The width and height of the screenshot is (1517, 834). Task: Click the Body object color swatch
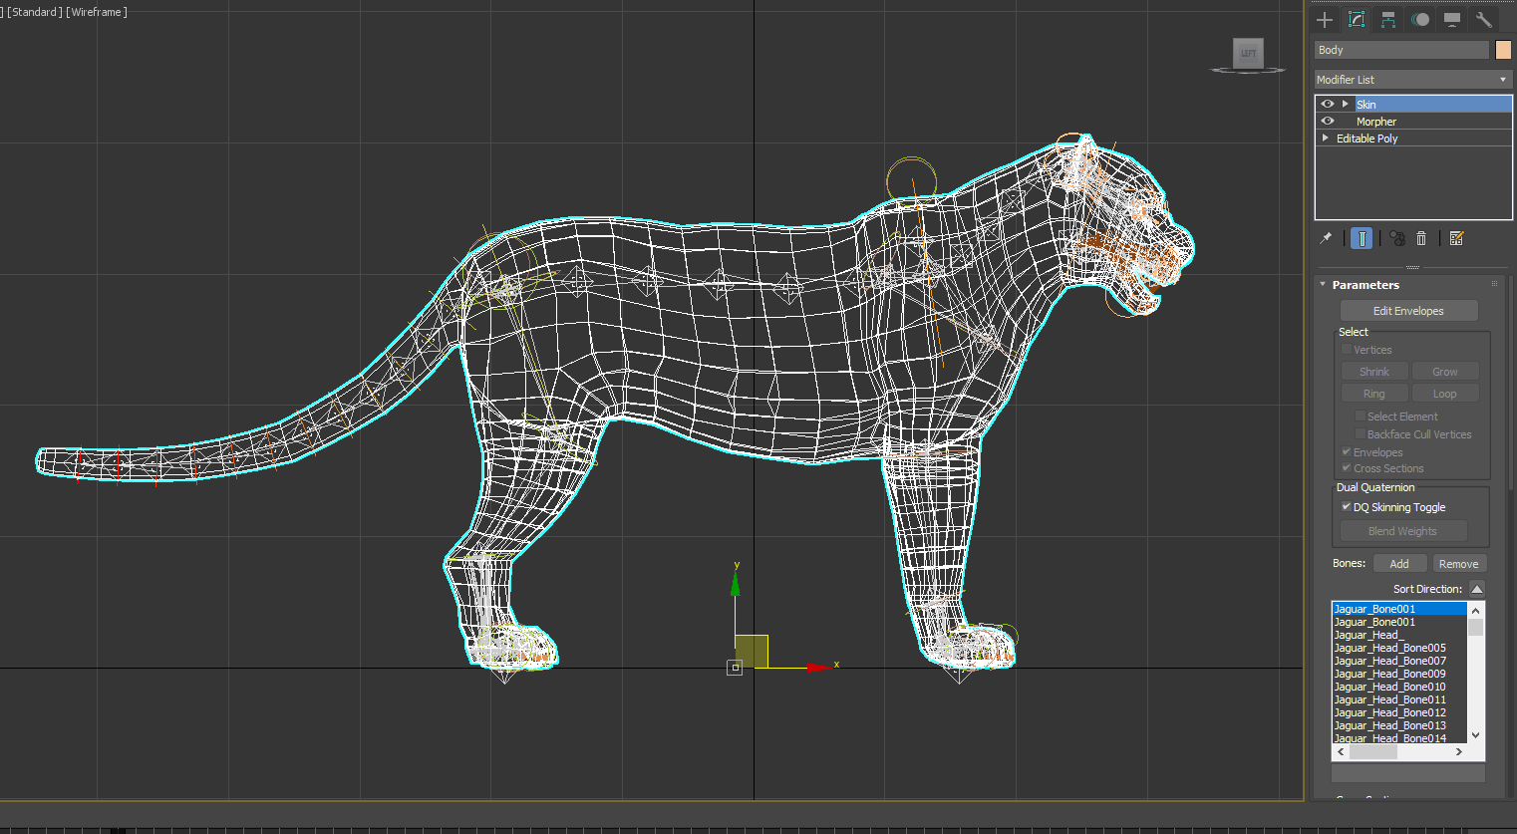pyautogui.click(x=1501, y=49)
